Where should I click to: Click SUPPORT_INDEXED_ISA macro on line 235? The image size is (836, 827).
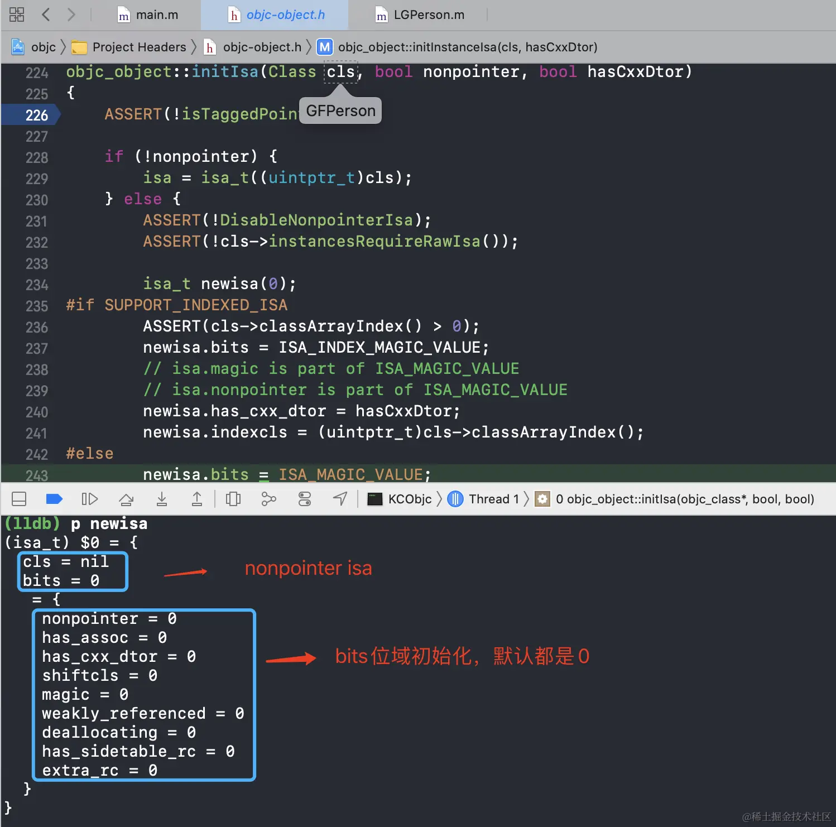coord(196,305)
